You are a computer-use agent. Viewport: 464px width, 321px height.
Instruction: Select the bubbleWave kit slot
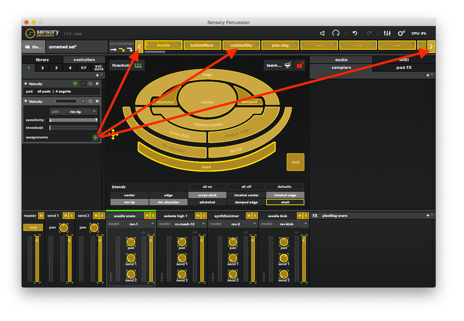202,45
